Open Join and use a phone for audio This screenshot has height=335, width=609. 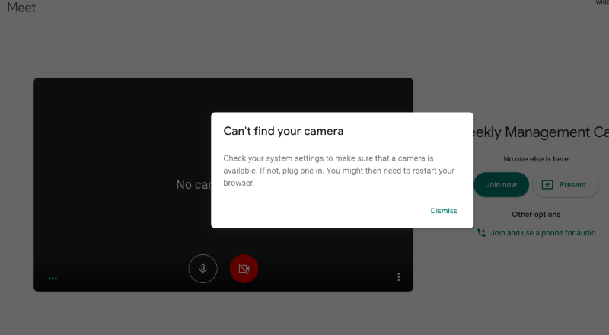(x=543, y=233)
